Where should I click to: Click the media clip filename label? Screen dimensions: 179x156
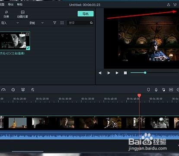(12, 53)
